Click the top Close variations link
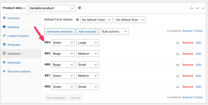The image size is (208, 105). tap(198, 31)
